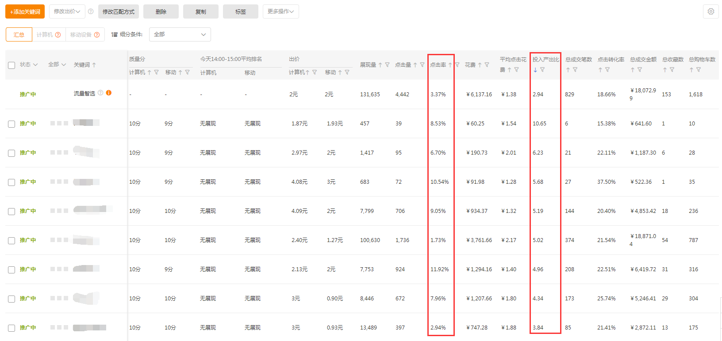The height and width of the screenshot is (341, 722).
Task: Select the row with 展现量 7,753
Action: click(12, 270)
